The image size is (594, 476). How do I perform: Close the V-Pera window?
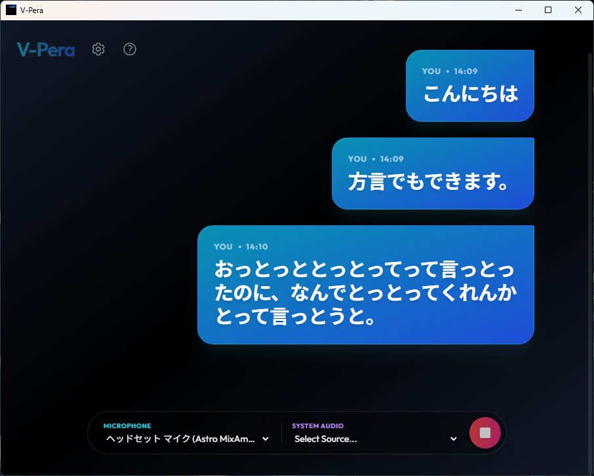[578, 10]
